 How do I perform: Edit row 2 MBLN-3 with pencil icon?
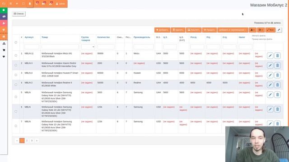(270, 65)
